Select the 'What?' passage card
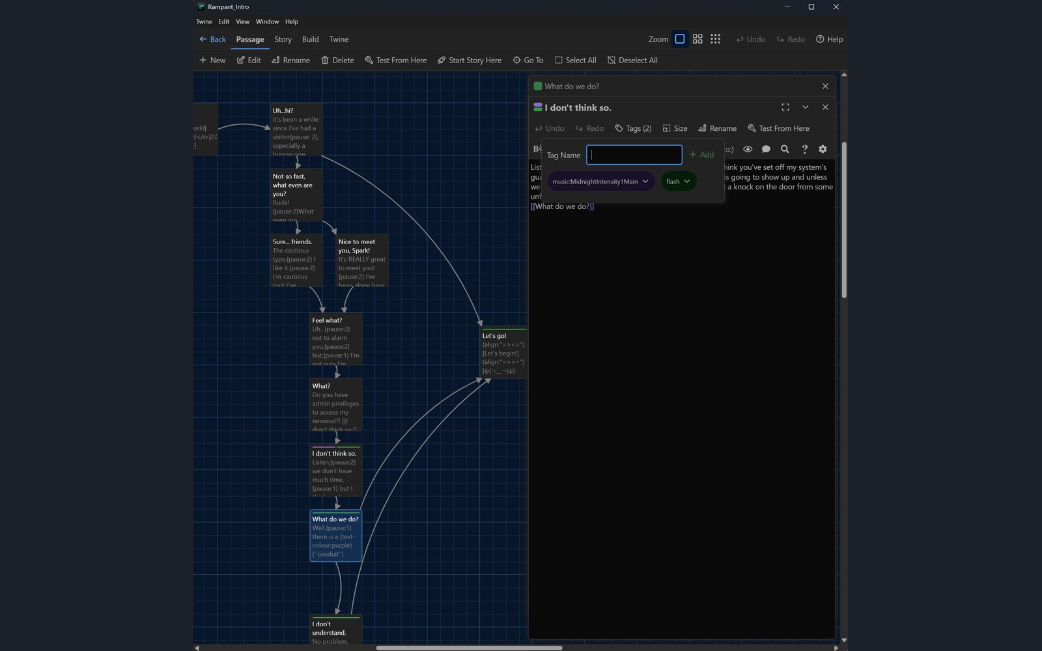Screen dimensions: 1042x651 point(336,405)
